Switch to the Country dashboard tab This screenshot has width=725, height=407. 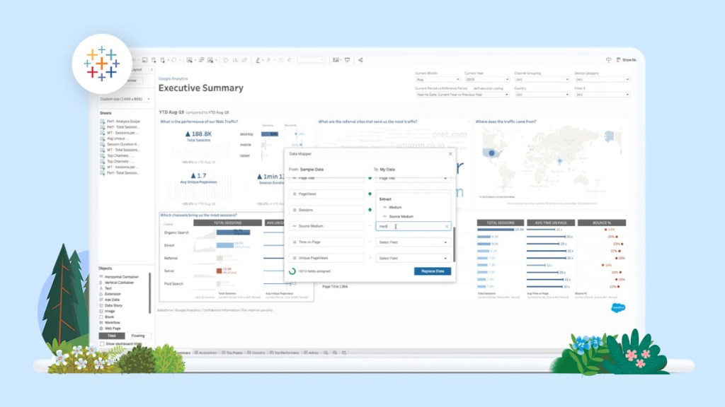[257, 352]
